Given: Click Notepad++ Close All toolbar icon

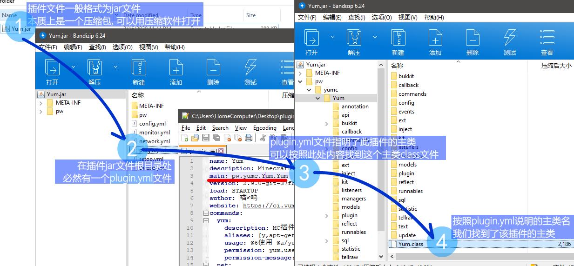Looking at the screenshot, I should point(238,138).
